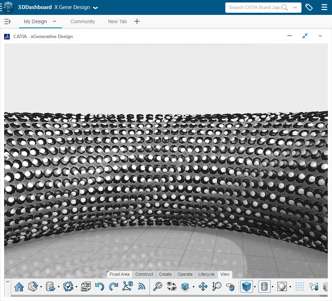
Task: Click the Search CATIA Brand input field
Action: 255,7
